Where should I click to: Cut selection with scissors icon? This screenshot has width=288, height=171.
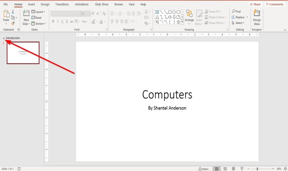tap(13, 12)
